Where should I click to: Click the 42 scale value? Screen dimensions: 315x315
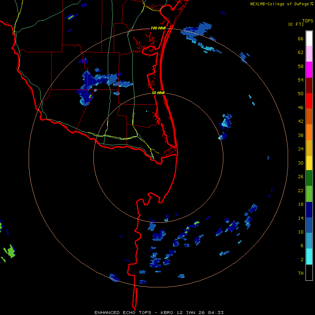click(x=301, y=121)
